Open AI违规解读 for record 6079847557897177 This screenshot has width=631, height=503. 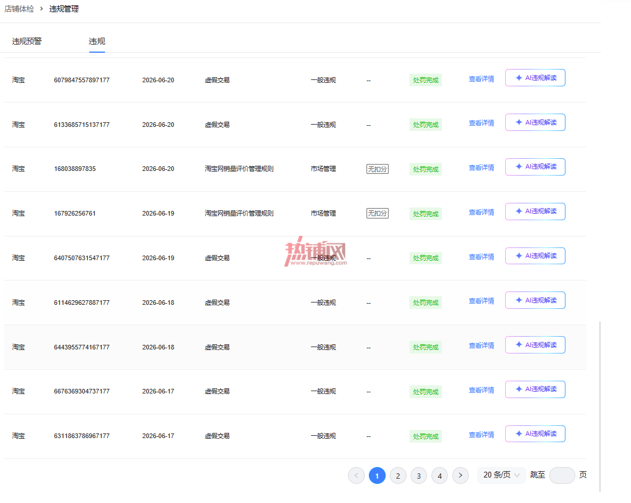pos(535,78)
